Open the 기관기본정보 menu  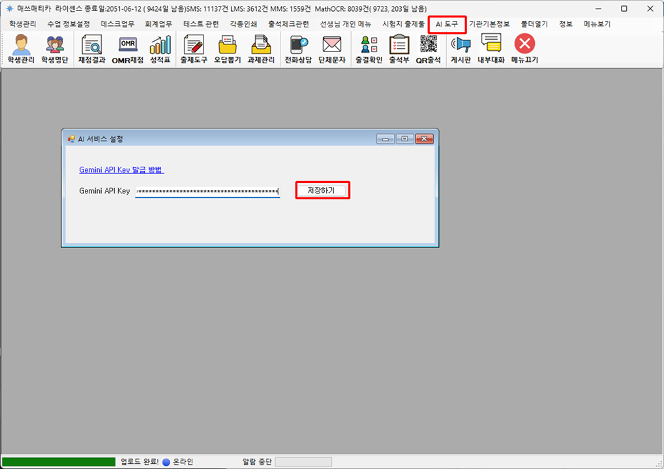pyautogui.click(x=489, y=24)
